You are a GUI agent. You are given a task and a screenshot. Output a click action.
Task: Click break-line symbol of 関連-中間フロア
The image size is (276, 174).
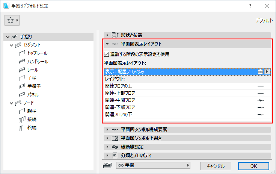click(x=261, y=100)
